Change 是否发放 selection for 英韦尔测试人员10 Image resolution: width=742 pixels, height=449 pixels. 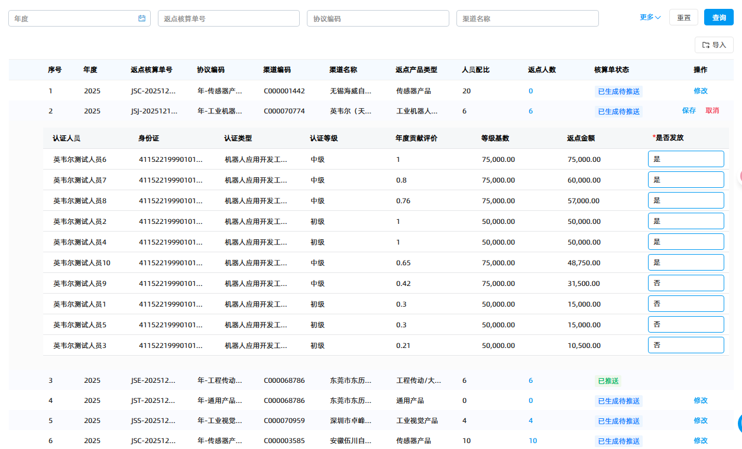click(x=686, y=262)
